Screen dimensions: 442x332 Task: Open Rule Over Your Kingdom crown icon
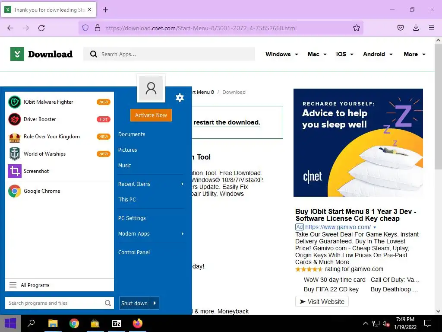click(x=14, y=137)
